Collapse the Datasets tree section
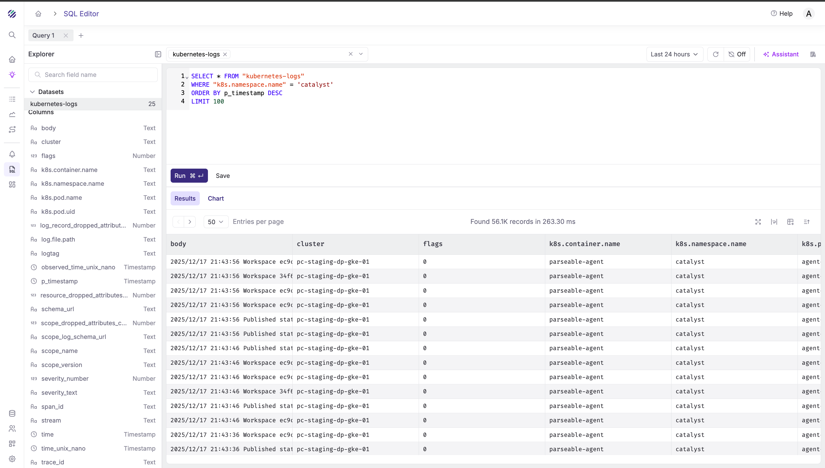 coord(33,92)
